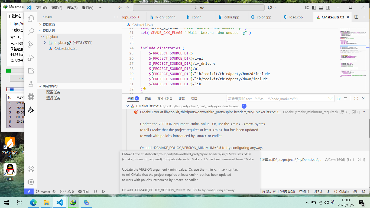
Task: Click the UTF-8 encoding status item
Action: 318,191
